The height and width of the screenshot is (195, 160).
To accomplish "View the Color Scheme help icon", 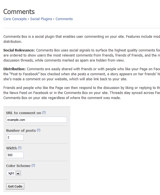I will click(x=33, y=166).
